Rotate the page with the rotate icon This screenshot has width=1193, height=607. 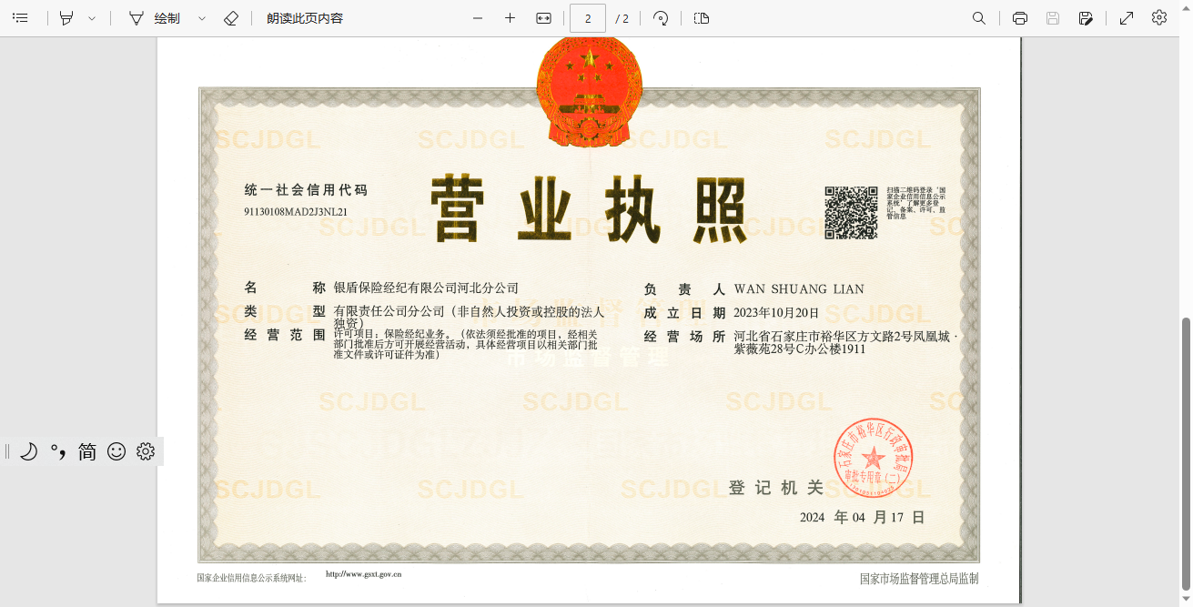[662, 18]
